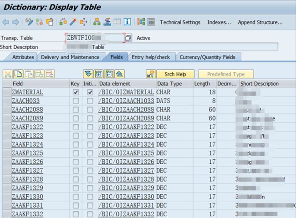The image size is (296, 218).
Task: Click the Check syntax icon
Action: click(x=63, y=22)
